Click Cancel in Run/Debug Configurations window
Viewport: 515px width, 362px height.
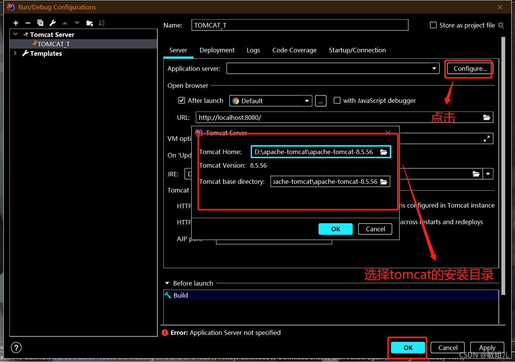coord(448,348)
